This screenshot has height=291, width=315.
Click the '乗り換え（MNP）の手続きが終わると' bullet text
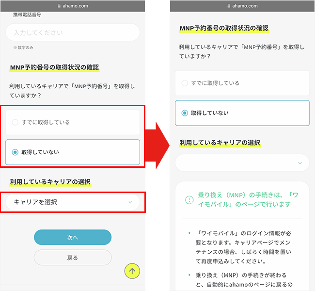[244, 280]
